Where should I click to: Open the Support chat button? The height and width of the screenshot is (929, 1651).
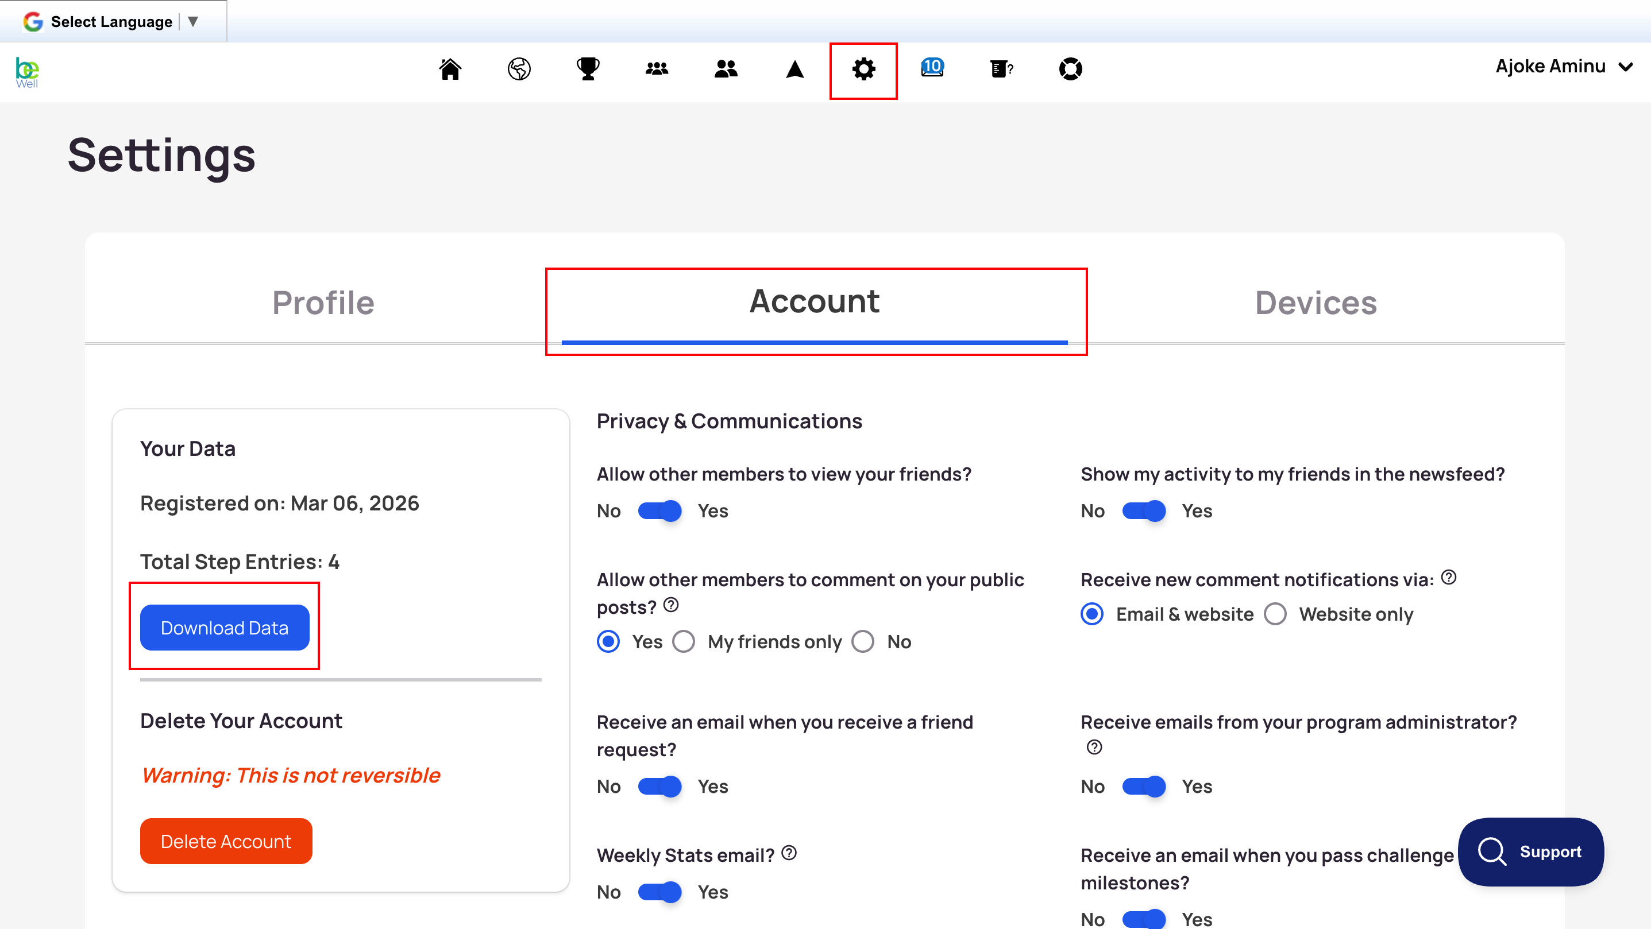tap(1530, 851)
